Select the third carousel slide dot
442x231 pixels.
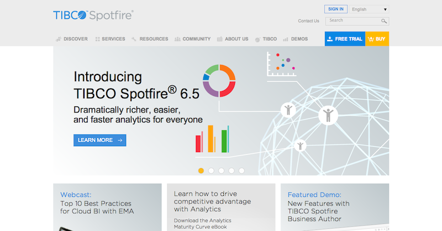(222, 170)
